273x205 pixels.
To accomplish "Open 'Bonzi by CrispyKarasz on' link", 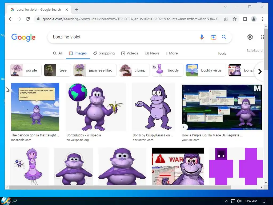I will pos(153,135).
